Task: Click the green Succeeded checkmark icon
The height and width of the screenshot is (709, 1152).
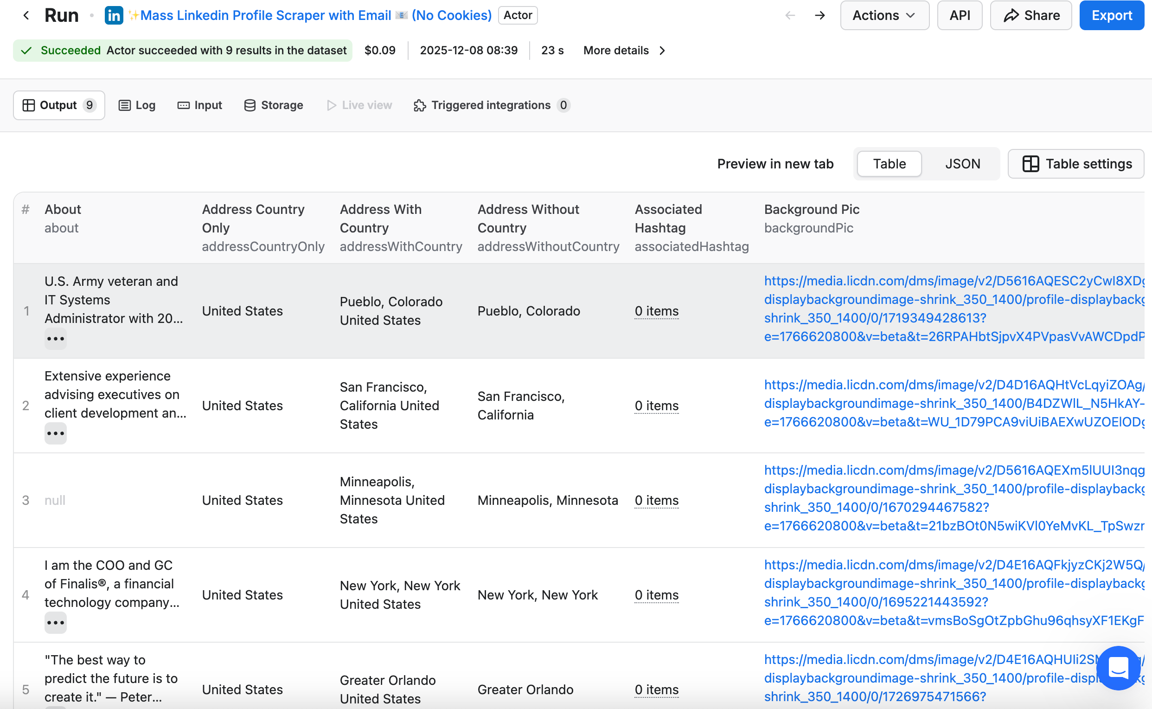Action: [x=26, y=51]
